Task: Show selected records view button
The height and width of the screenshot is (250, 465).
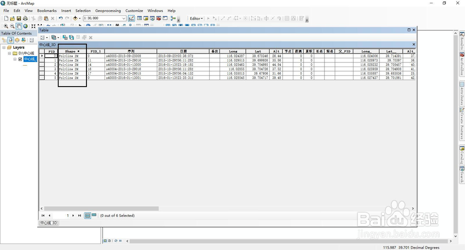Action: pyautogui.click(x=94, y=215)
